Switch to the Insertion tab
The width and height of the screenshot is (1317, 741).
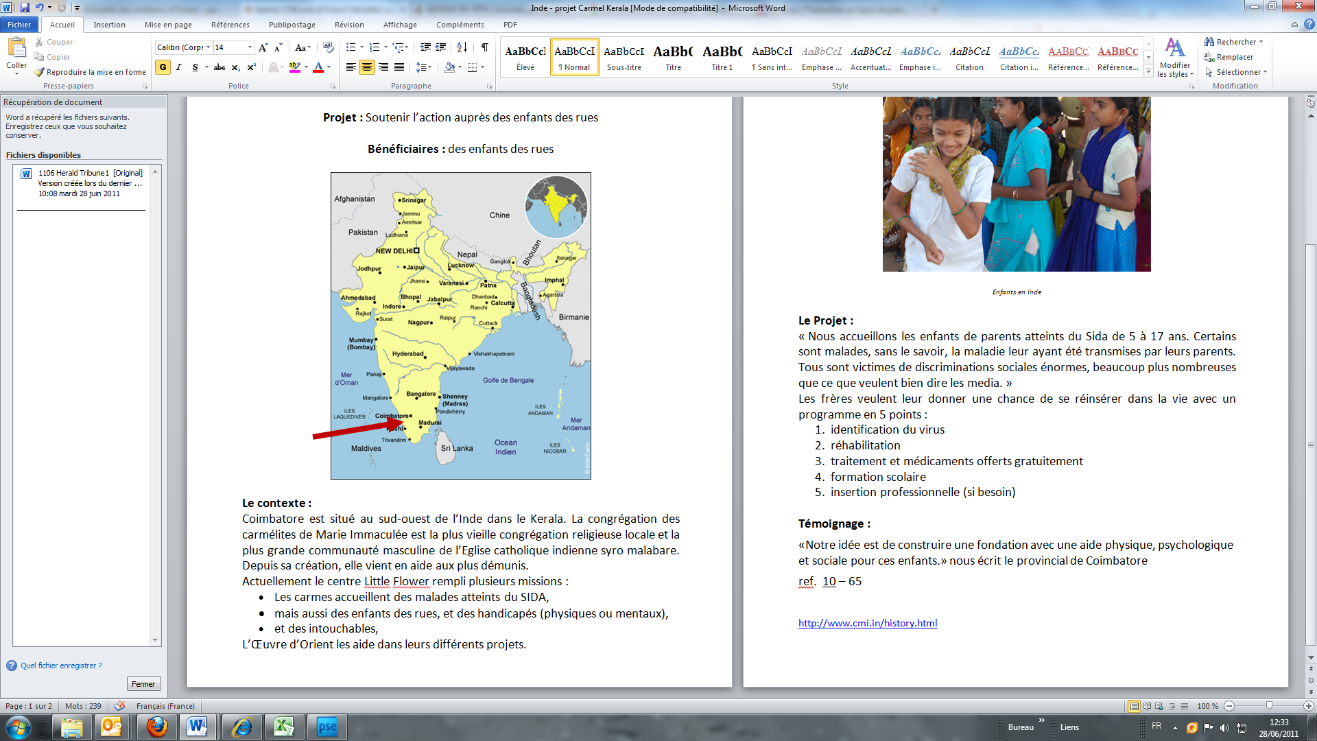coord(109,25)
